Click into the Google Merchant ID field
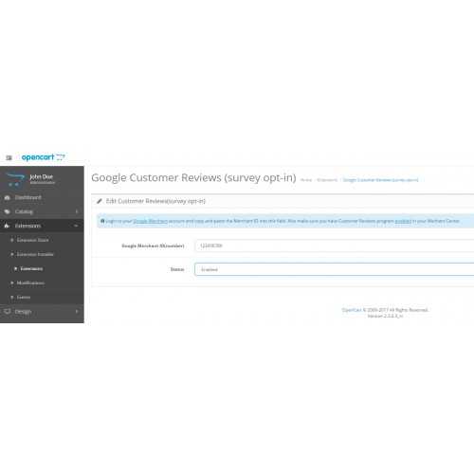The width and height of the screenshot is (474, 474). [335, 246]
